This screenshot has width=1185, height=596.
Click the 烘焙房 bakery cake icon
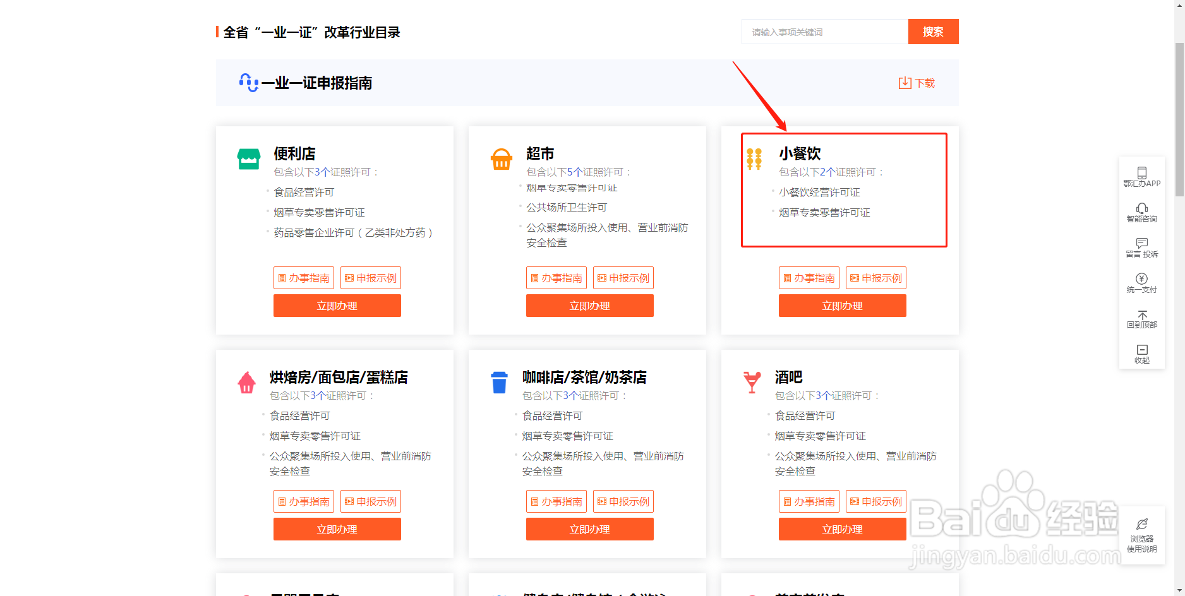[247, 382]
